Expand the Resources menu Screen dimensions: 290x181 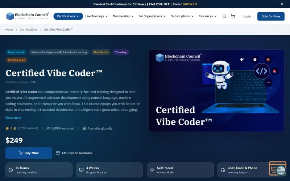(207, 16)
